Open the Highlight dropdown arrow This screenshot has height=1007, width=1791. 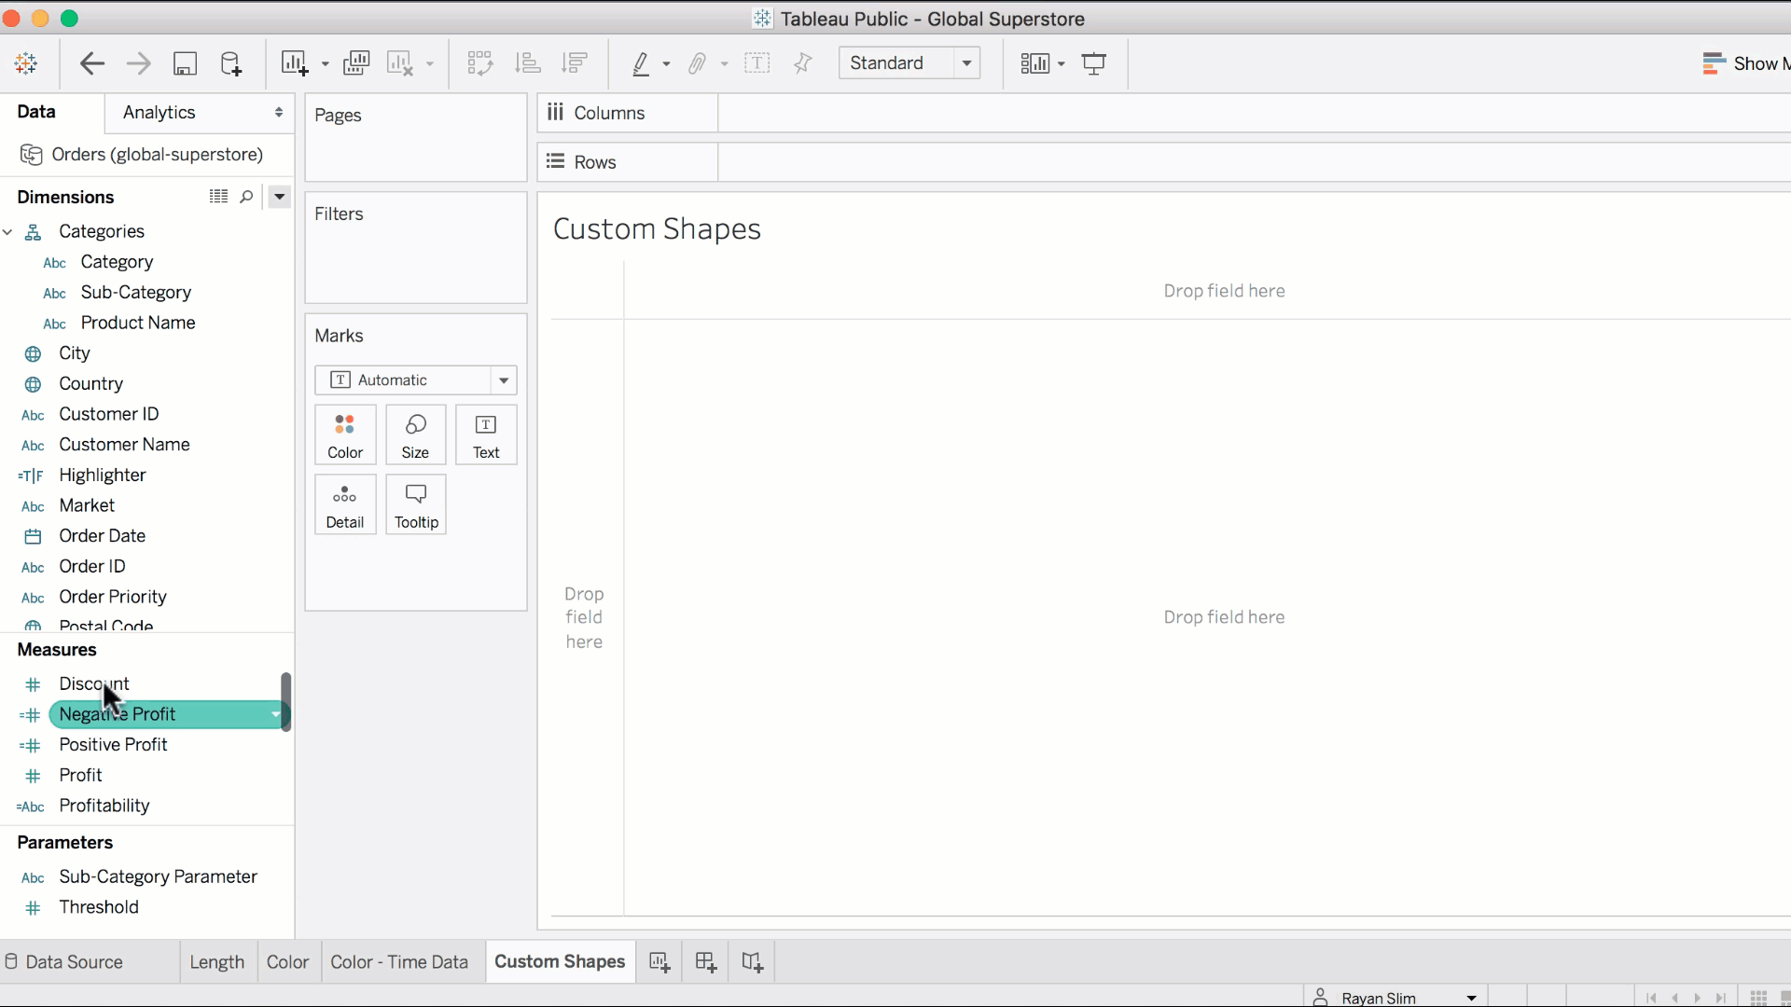click(666, 64)
